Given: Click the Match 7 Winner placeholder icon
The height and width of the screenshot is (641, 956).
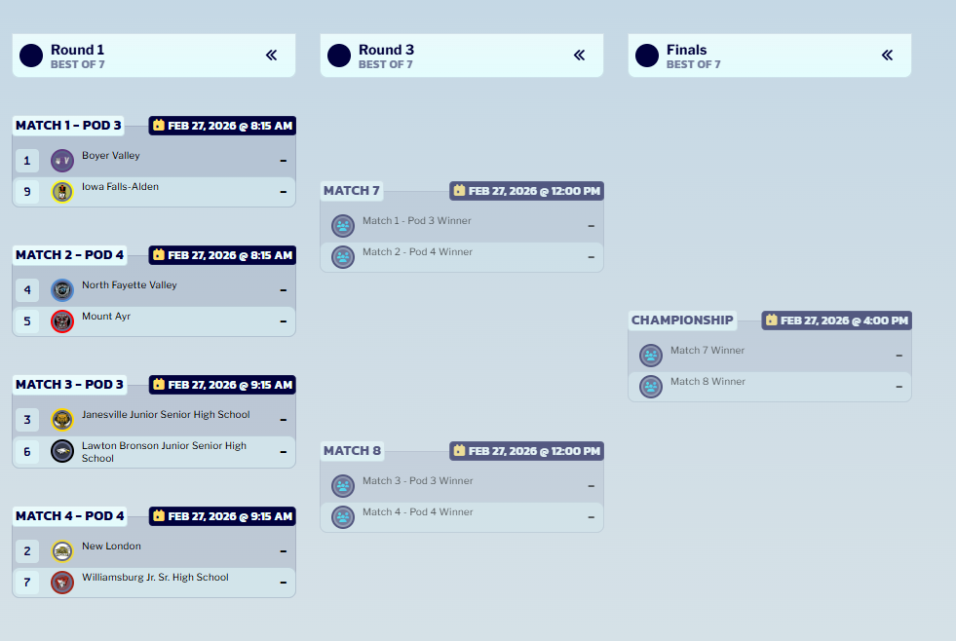Looking at the screenshot, I should click(x=650, y=355).
